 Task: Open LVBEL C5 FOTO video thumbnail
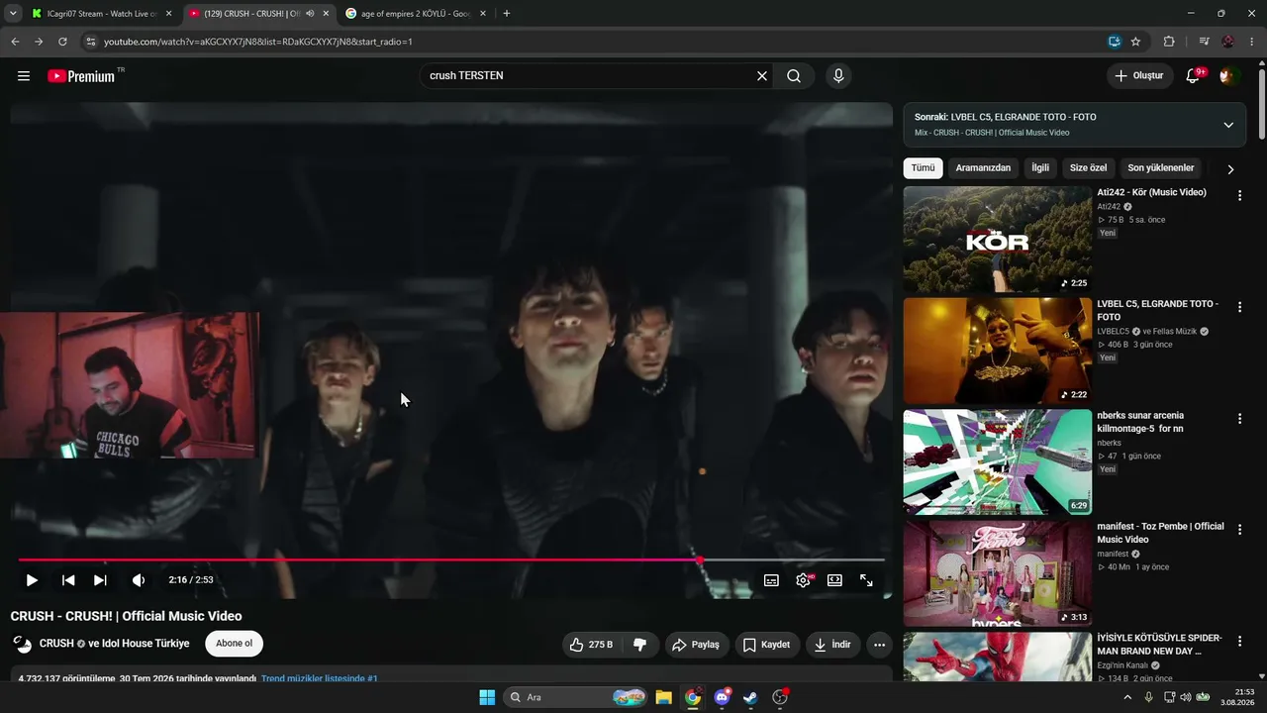click(x=998, y=351)
